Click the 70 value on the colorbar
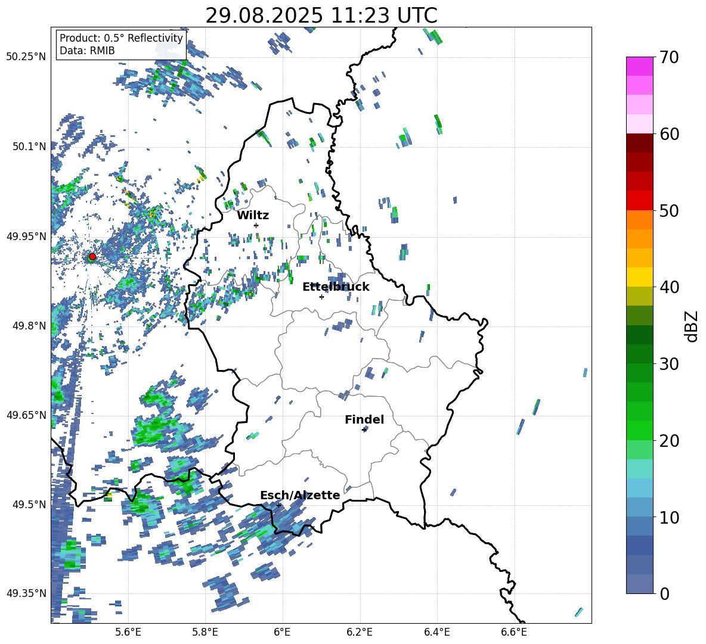Screen dimensions: 706x644 (x=669, y=58)
